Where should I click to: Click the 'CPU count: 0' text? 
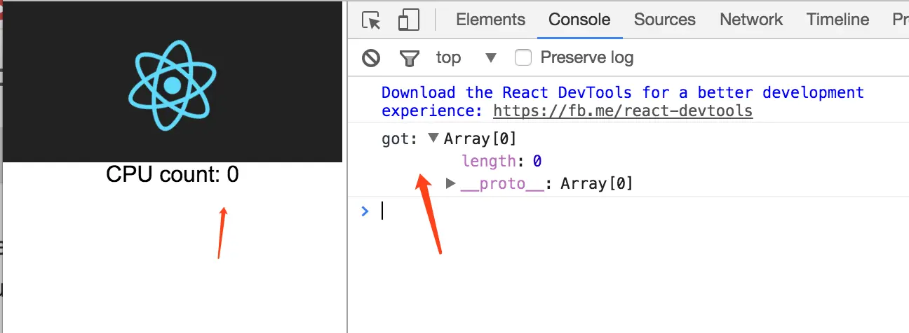pos(173,174)
